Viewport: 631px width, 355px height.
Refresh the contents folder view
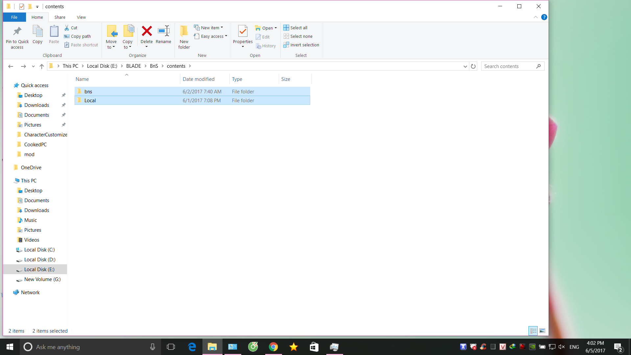[473, 66]
